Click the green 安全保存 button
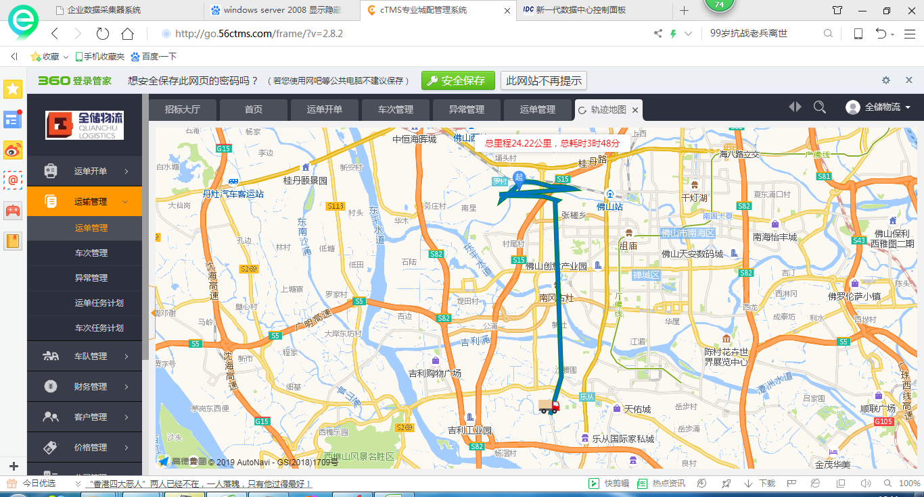This screenshot has height=497, width=924. click(x=458, y=81)
